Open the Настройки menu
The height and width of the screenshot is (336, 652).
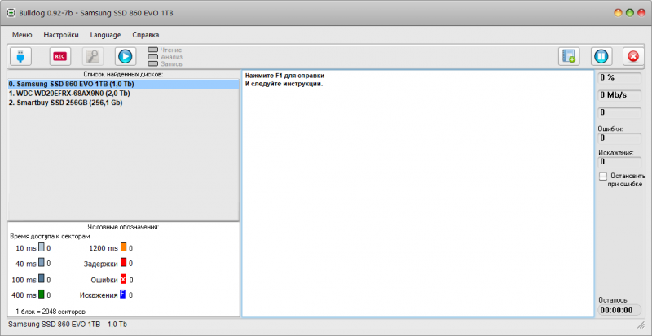coord(61,35)
